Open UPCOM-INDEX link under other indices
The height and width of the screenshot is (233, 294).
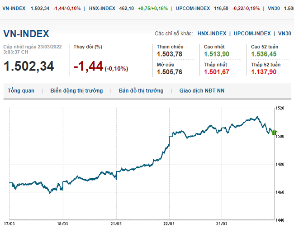pos(252,33)
